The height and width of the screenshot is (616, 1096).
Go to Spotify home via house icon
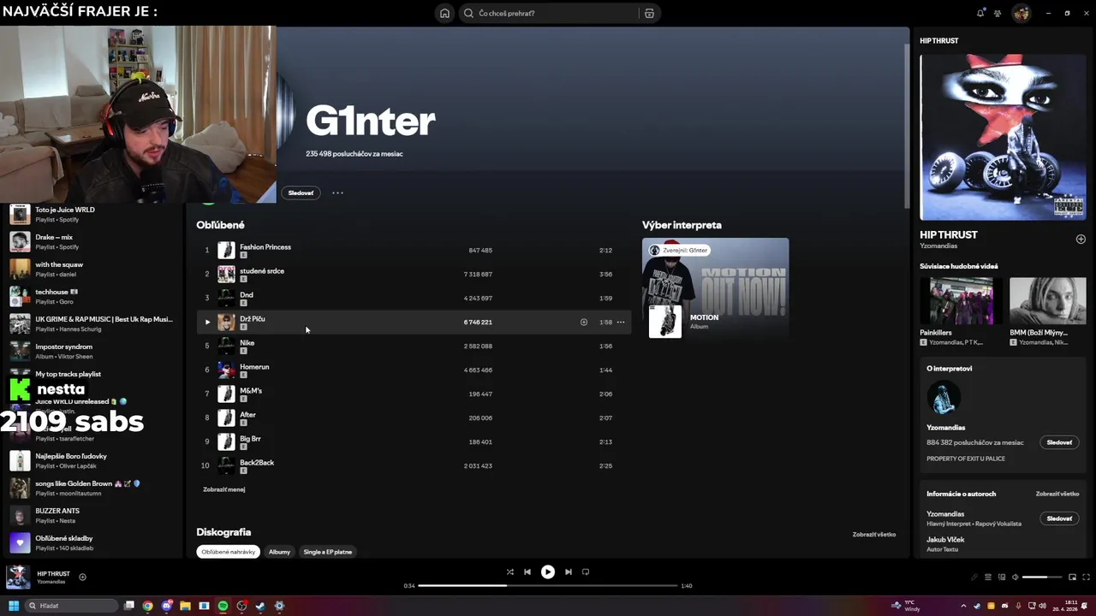coord(444,14)
